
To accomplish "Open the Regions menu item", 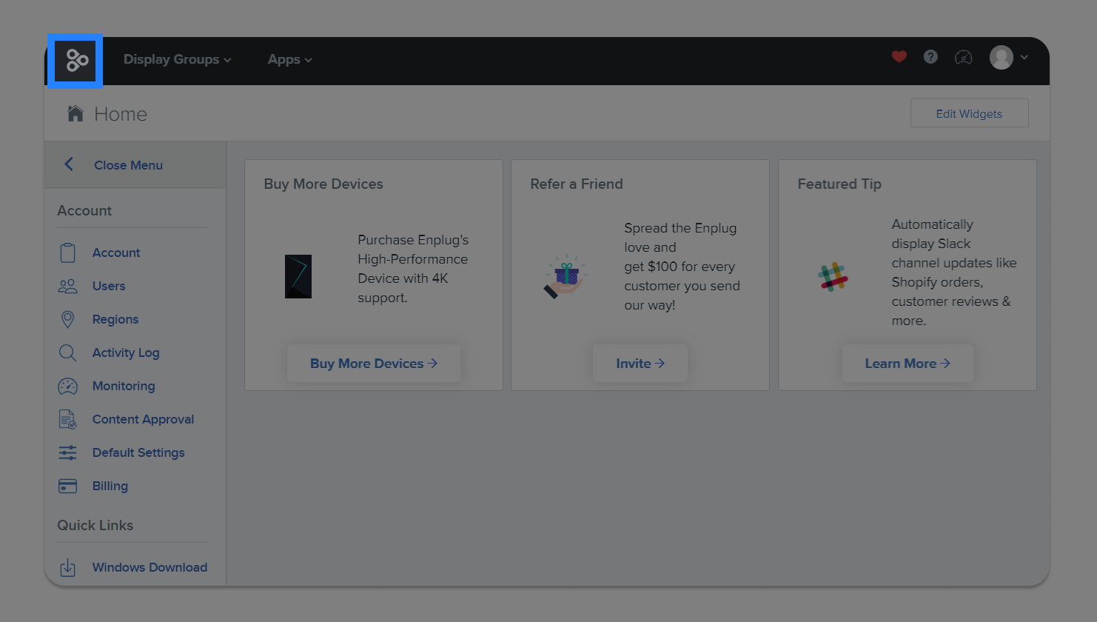I will coord(115,319).
